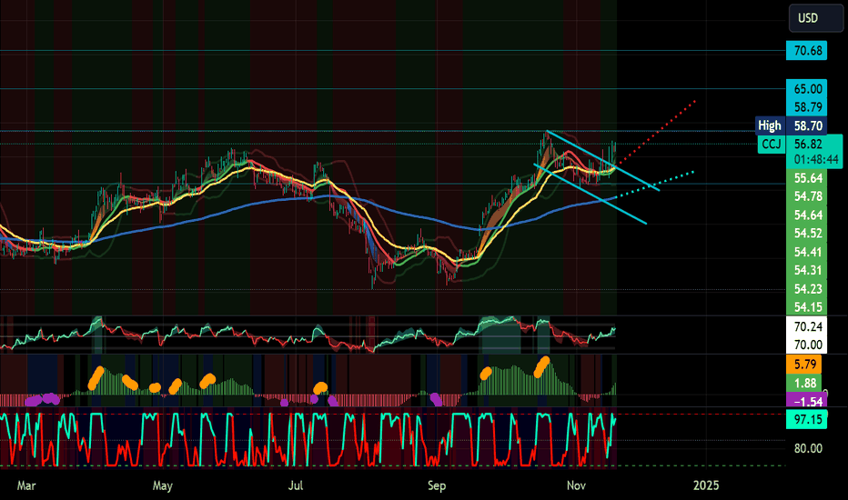848x500 pixels.
Task: Select the cyan dotted projection line
Action: point(656,185)
